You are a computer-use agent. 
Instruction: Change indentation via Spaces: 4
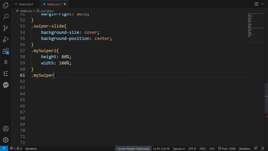tap(179, 148)
